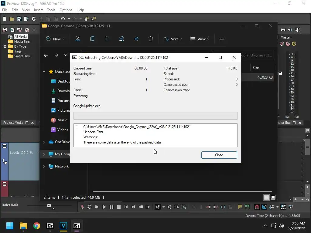Go back in File Explorer
The image size is (311, 233).
pos(46,55)
